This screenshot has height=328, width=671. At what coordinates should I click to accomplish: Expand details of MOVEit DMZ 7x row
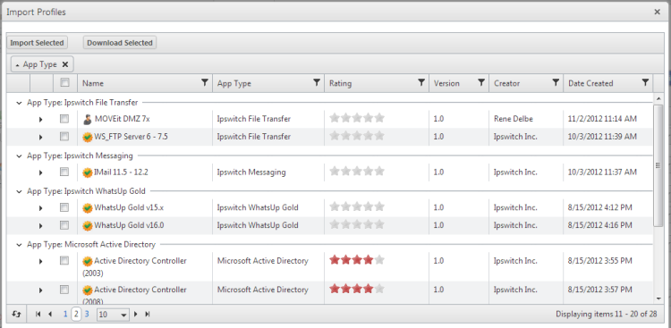point(40,119)
